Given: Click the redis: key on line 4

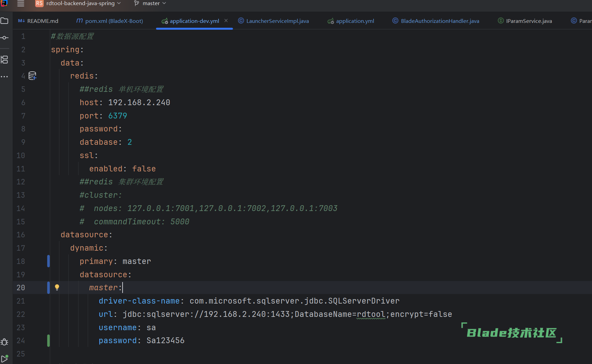Looking at the screenshot, I should [84, 76].
